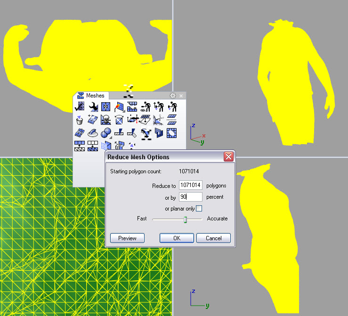
Task: Select the Fill mesh hole worker icon
Action: tap(146, 106)
